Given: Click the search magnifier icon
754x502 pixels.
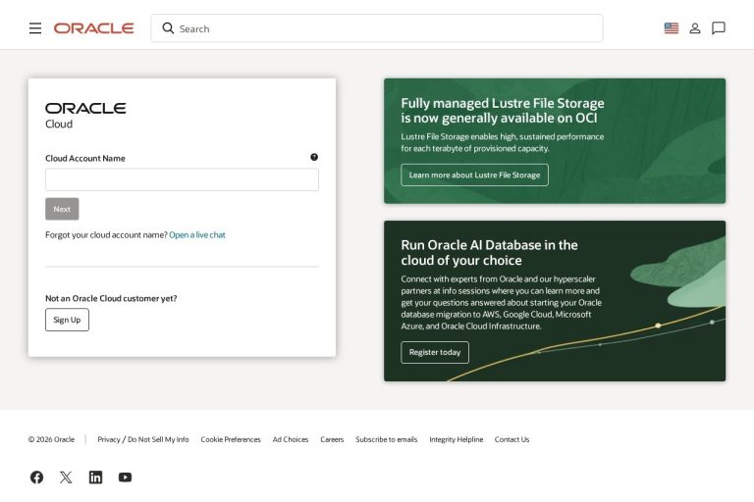Looking at the screenshot, I should [168, 28].
